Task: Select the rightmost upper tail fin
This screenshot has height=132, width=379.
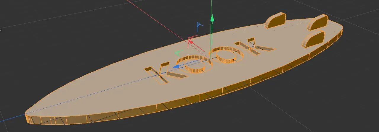Action: [317, 22]
